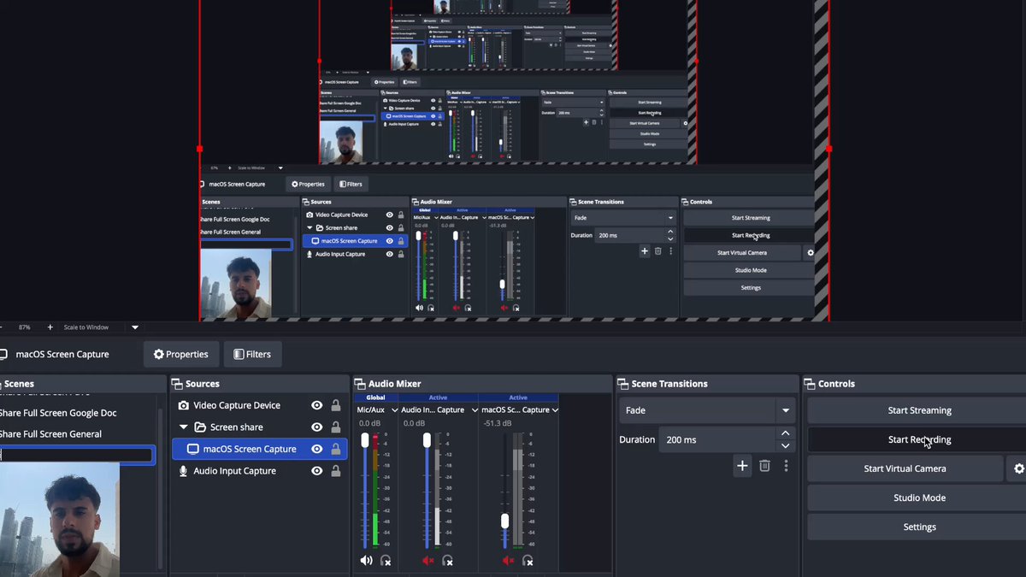Hide the Video Capture Device source
Viewport: 1026px width, 577px height.
(x=317, y=405)
